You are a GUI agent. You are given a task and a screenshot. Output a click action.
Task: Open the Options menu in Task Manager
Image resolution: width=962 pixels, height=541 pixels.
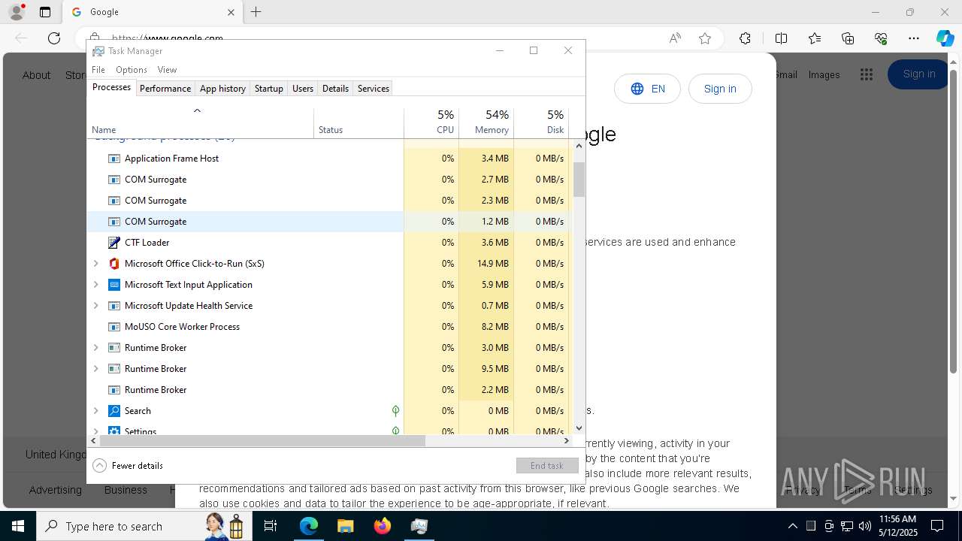pyautogui.click(x=132, y=70)
